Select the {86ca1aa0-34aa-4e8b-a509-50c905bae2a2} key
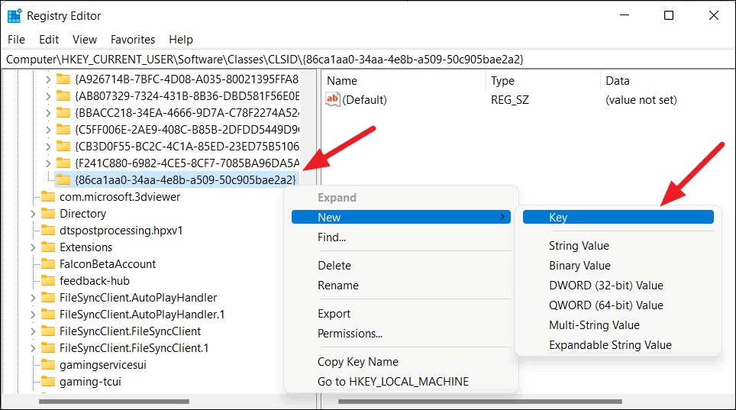 (186, 180)
